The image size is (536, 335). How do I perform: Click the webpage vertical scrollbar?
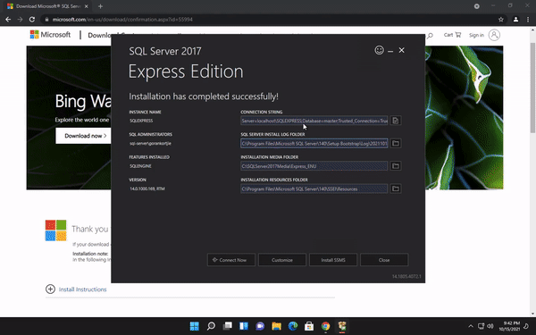[x=532, y=88]
